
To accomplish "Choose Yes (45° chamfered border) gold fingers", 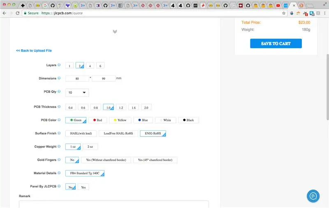I will click(x=155, y=160).
